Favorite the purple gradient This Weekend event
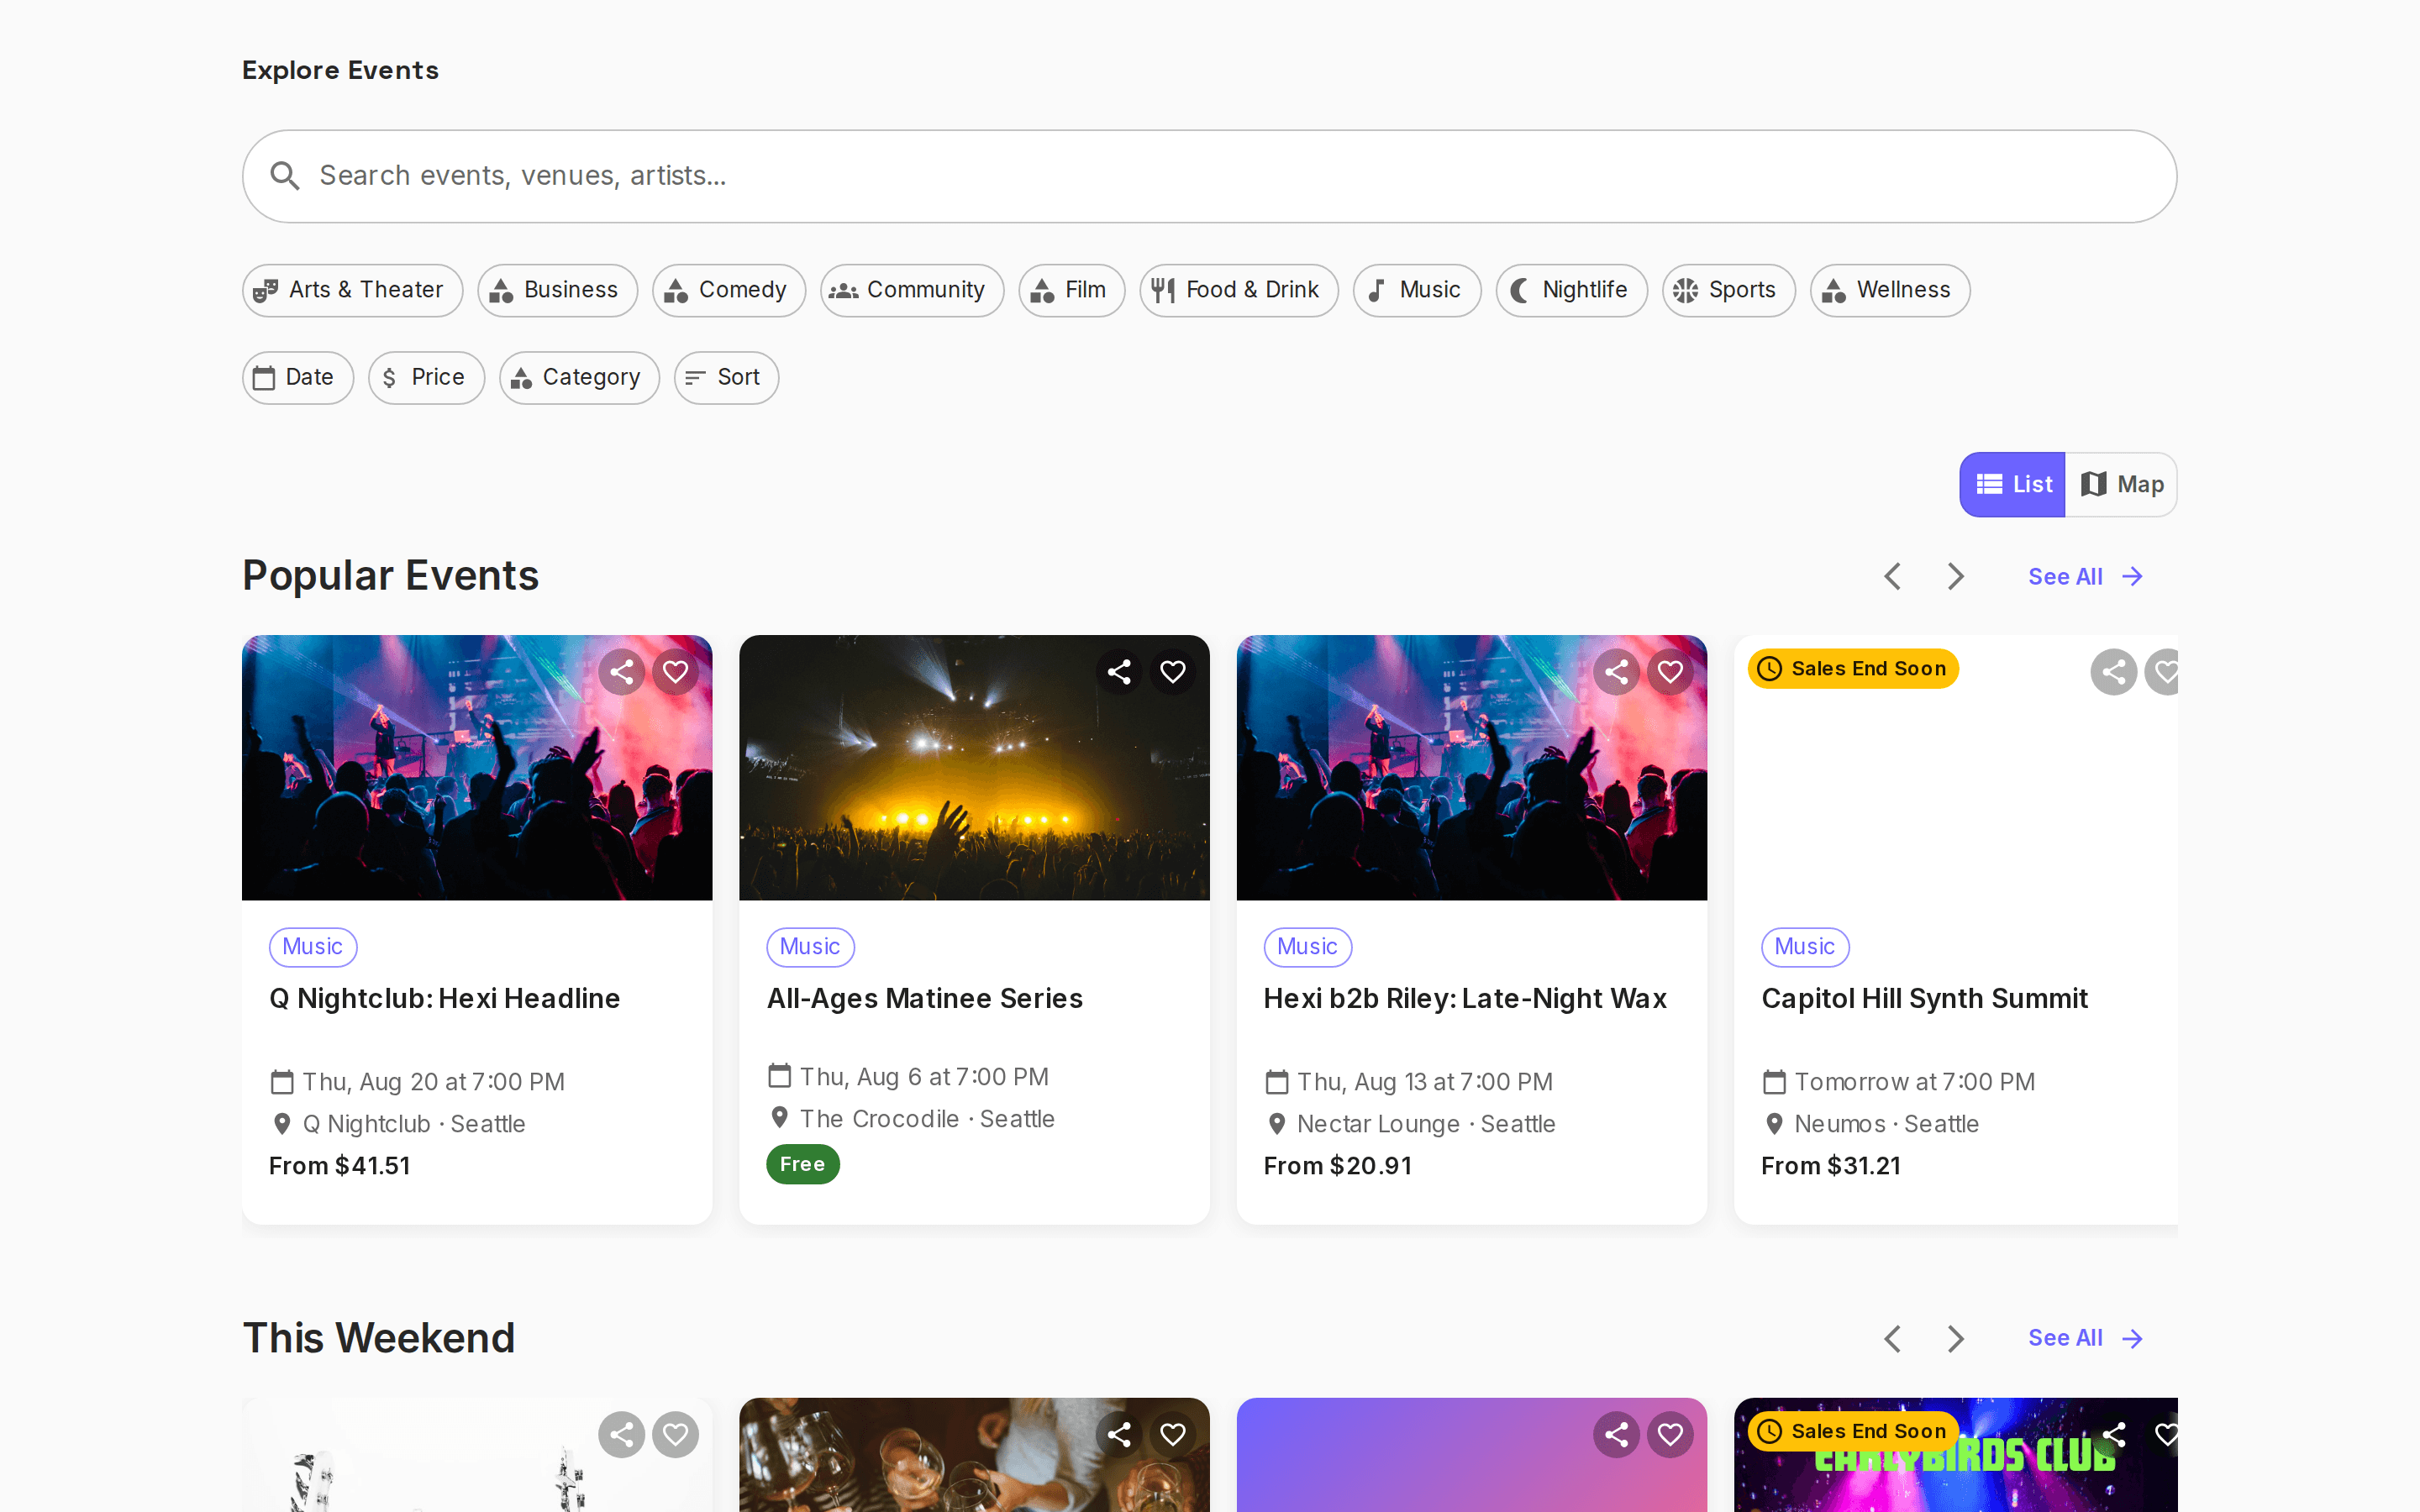 1670,1435
